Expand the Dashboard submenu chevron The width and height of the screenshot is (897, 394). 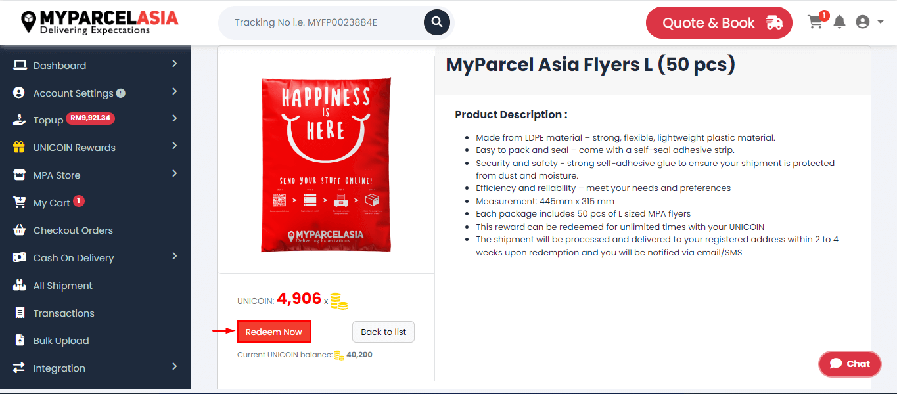pos(175,64)
